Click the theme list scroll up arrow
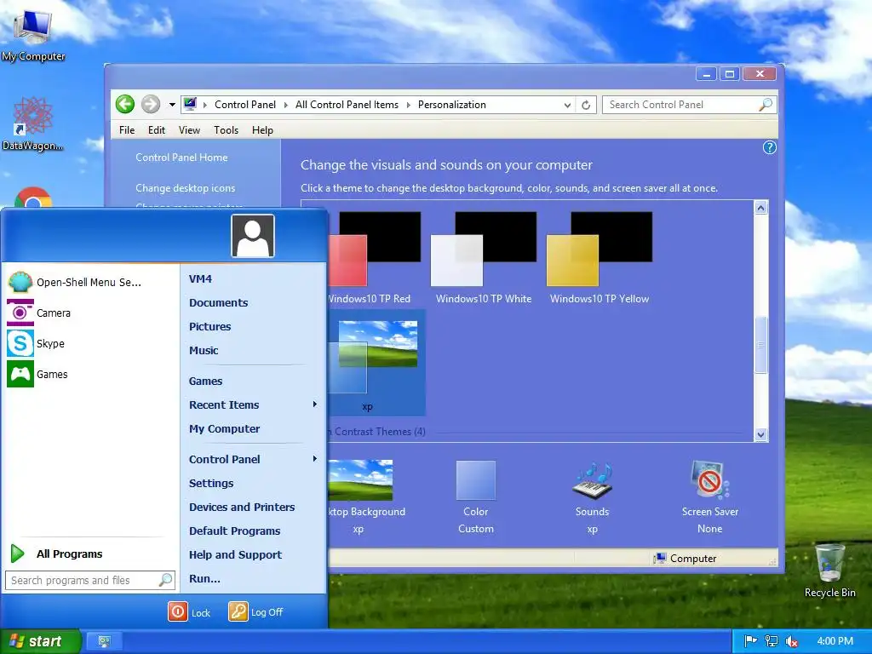This screenshot has height=654, width=872. [x=760, y=208]
